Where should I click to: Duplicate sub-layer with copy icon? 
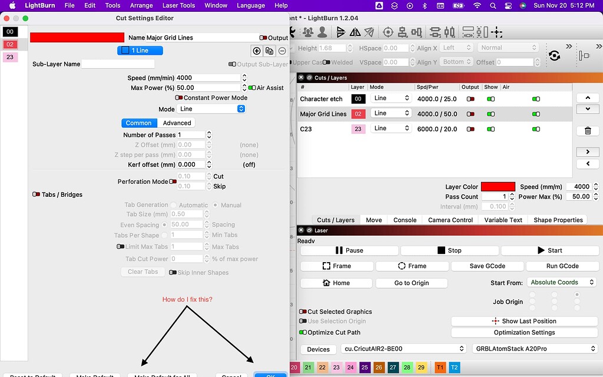pos(269,51)
